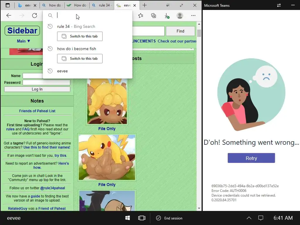Viewport: 300px width, 225px height.
Task: Click the browser forward arrow
Action: pos(22,16)
